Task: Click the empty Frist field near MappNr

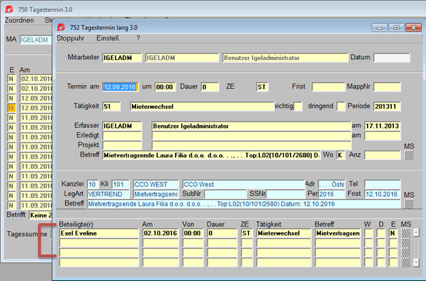Action: click(328, 87)
